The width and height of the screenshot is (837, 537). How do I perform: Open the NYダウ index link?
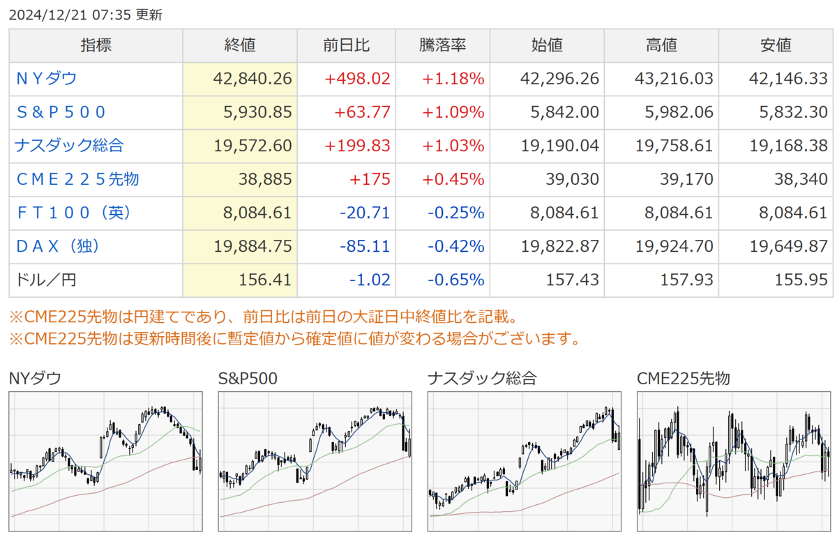click(x=46, y=79)
